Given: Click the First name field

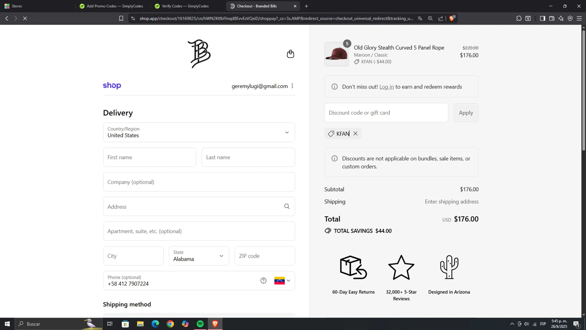Looking at the screenshot, I should pyautogui.click(x=150, y=157).
